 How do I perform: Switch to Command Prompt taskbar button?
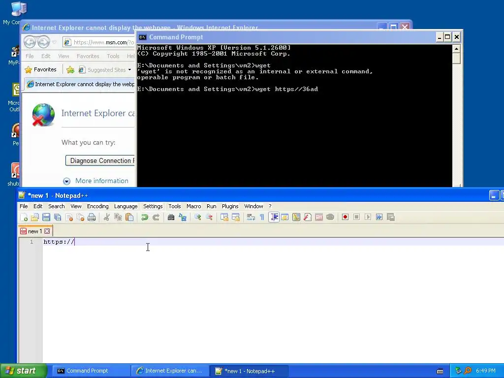(x=91, y=371)
